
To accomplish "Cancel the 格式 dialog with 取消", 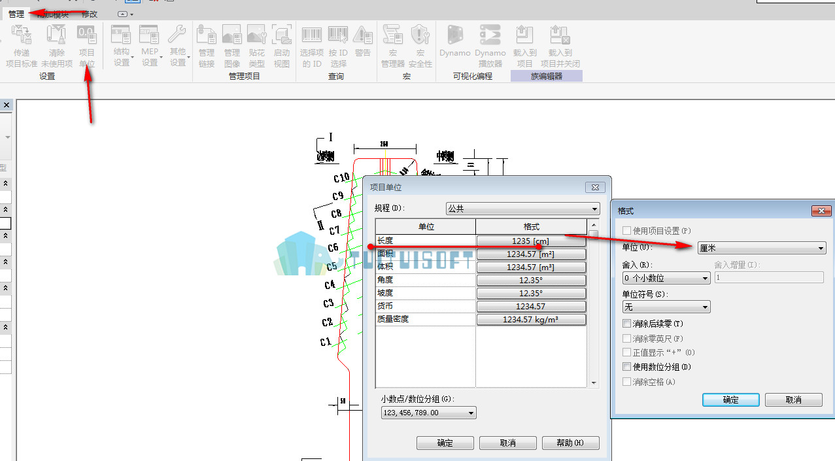I will click(793, 400).
